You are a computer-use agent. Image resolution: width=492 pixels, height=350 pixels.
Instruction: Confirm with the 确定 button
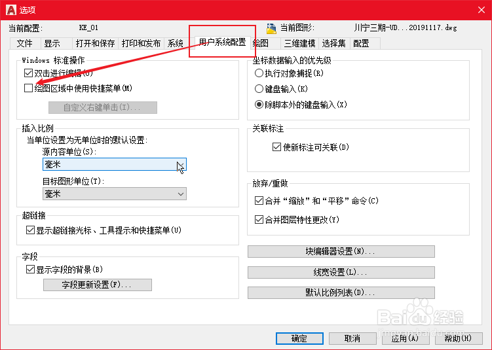pos(299,338)
